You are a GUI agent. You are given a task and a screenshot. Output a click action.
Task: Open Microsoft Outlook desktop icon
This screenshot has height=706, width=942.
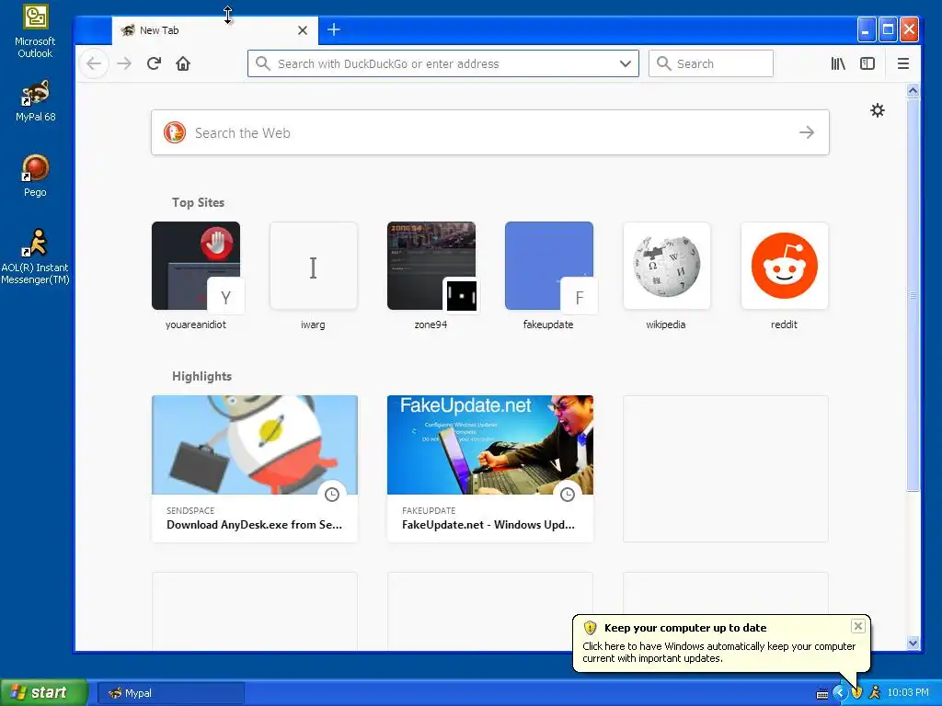pyautogui.click(x=35, y=31)
